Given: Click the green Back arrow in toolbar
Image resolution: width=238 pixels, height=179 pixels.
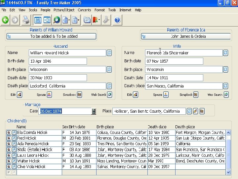Looking at the screenshot, I should point(5,20).
